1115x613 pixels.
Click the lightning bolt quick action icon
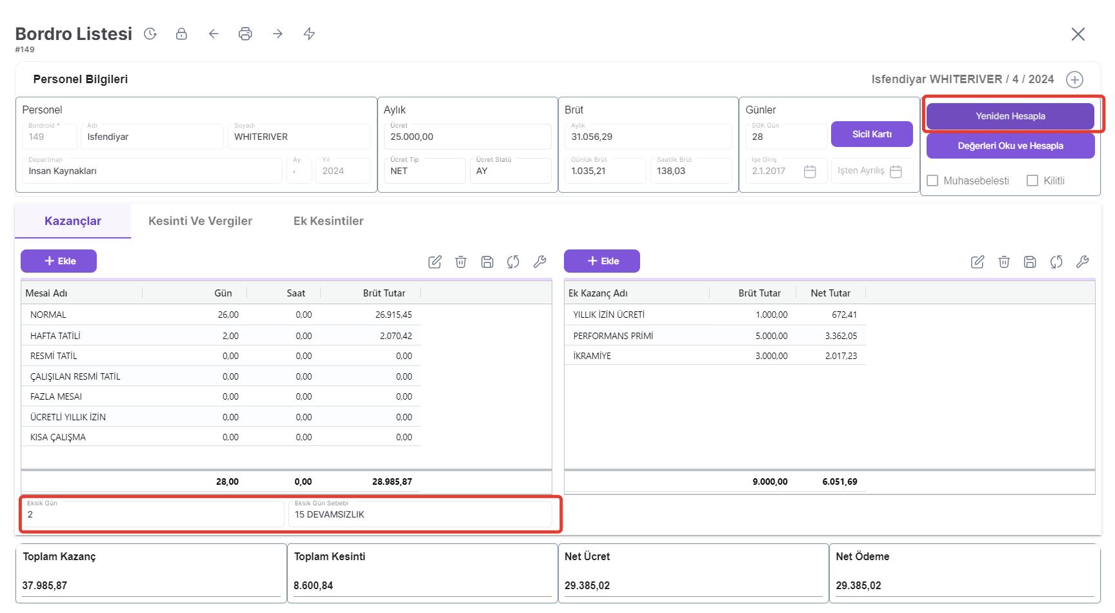tap(309, 34)
